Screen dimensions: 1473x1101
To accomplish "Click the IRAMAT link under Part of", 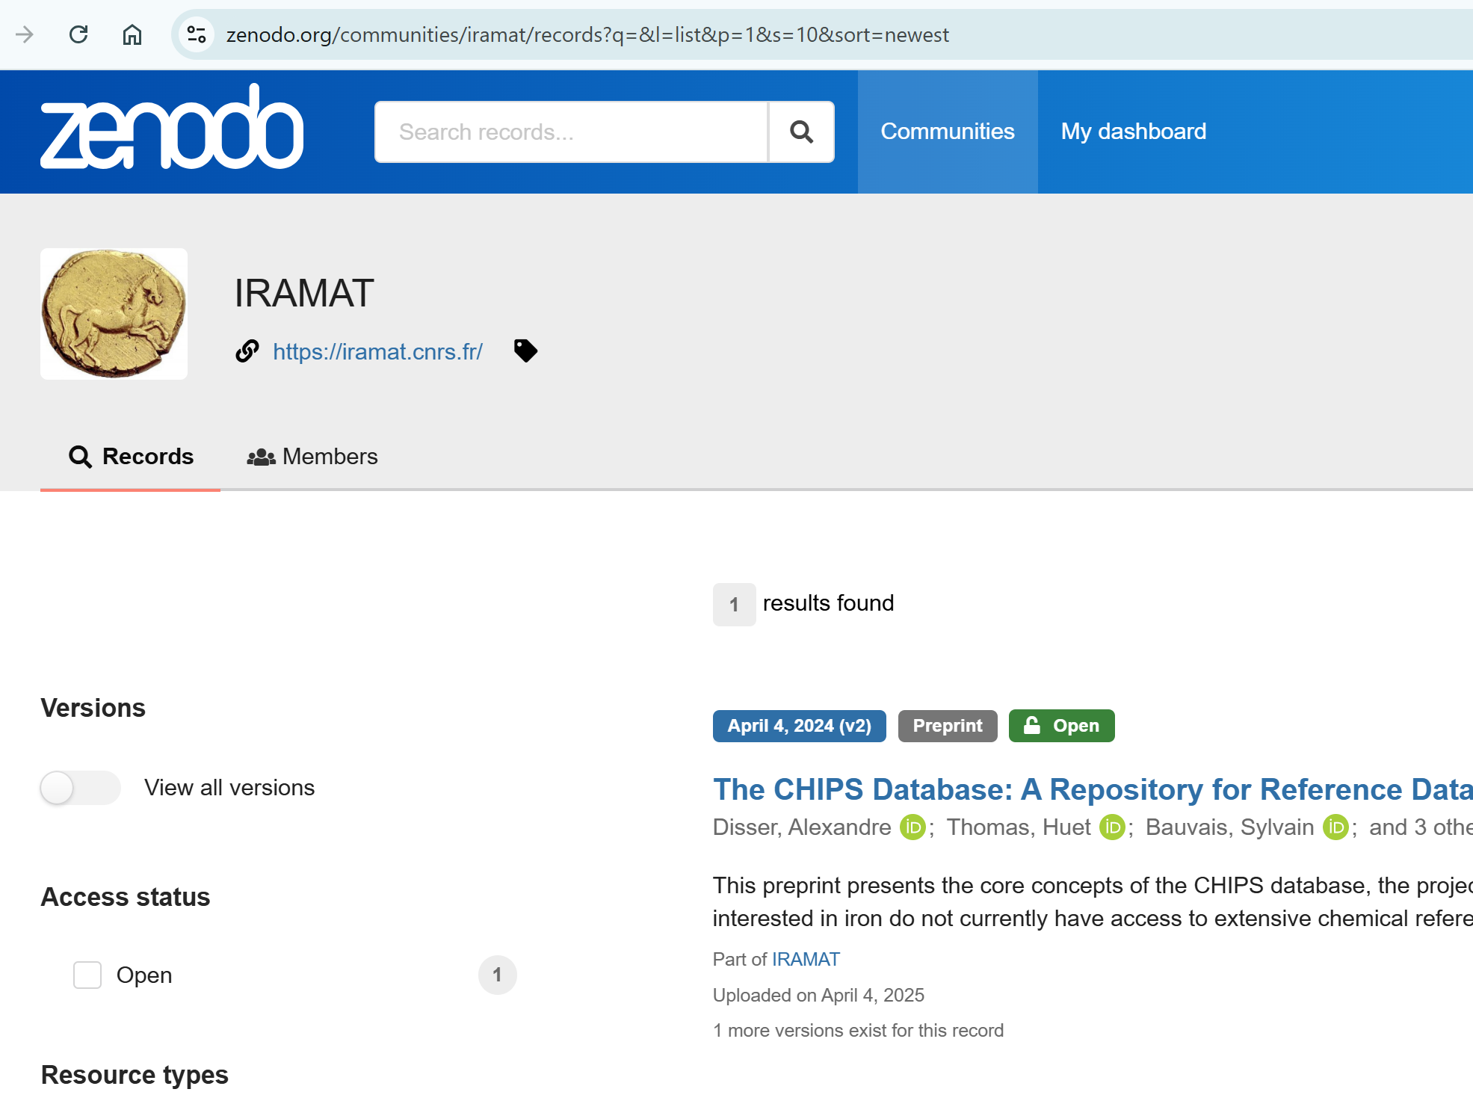I will (x=806, y=959).
